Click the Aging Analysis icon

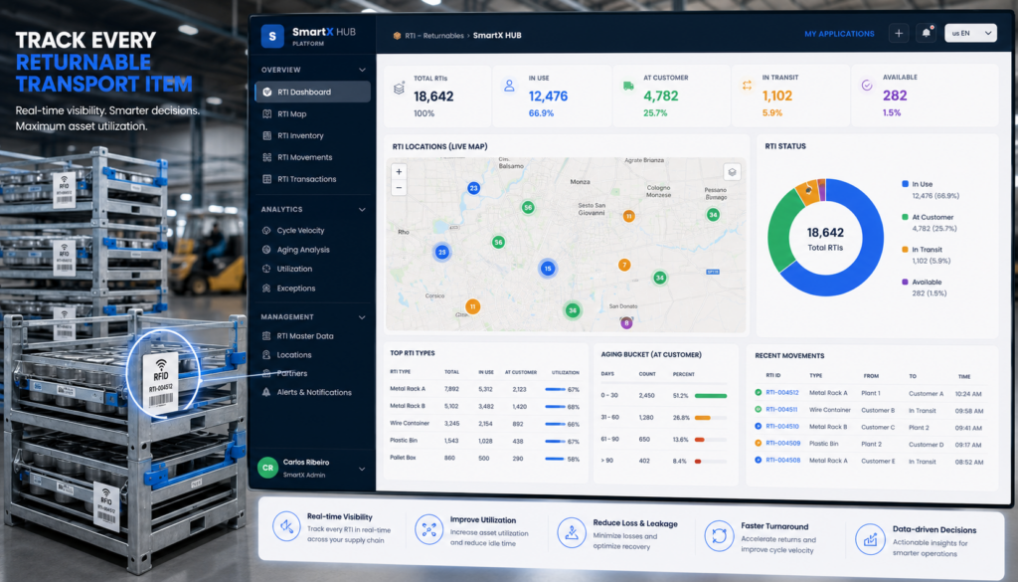pyautogui.click(x=266, y=250)
